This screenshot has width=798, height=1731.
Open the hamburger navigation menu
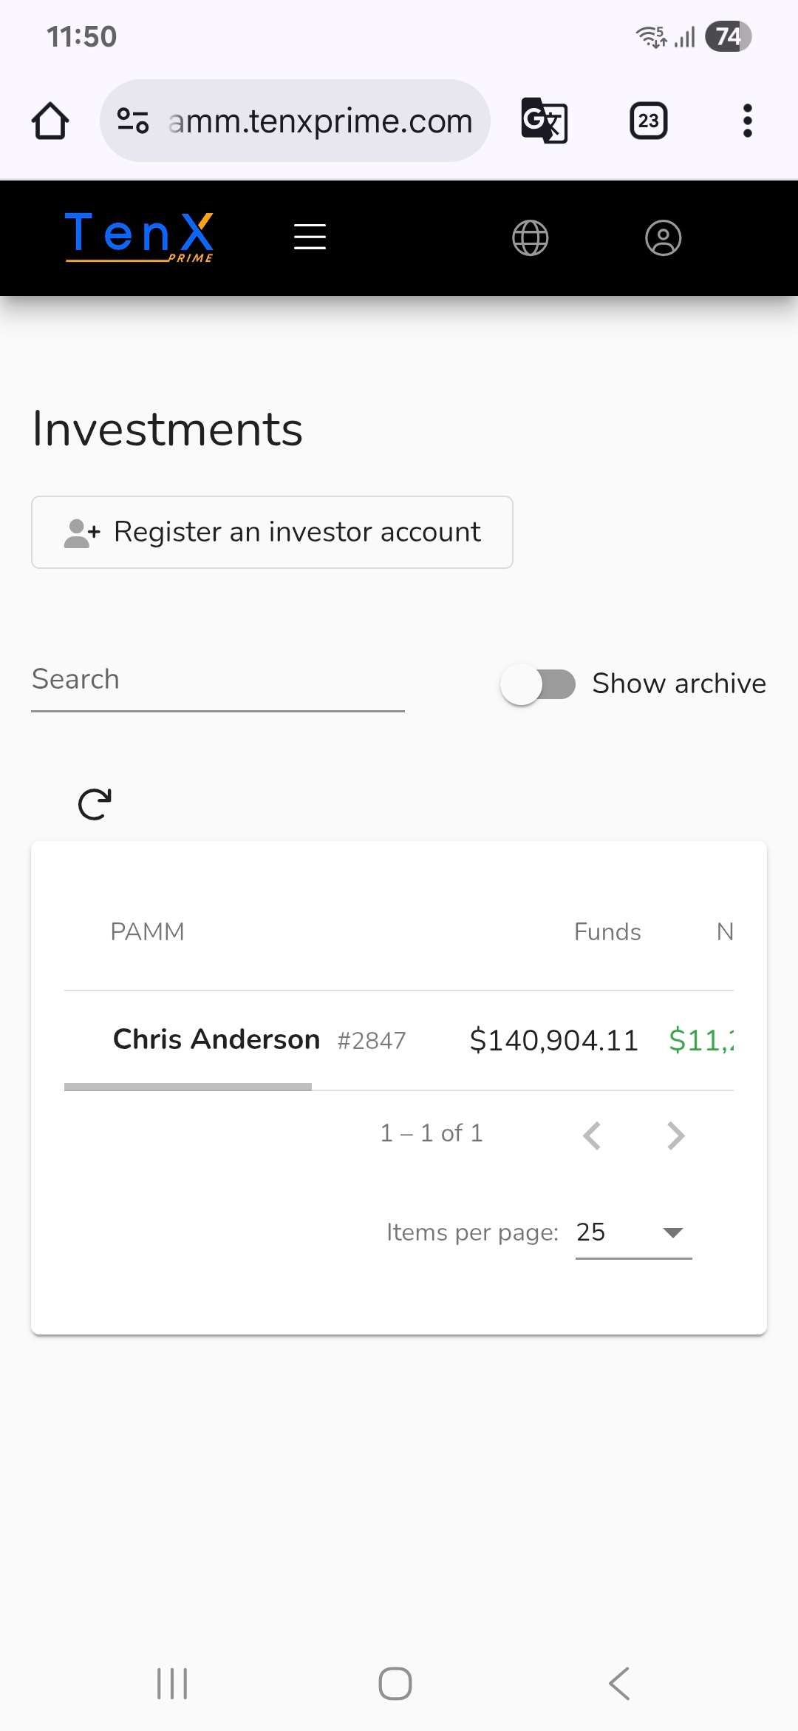point(310,237)
